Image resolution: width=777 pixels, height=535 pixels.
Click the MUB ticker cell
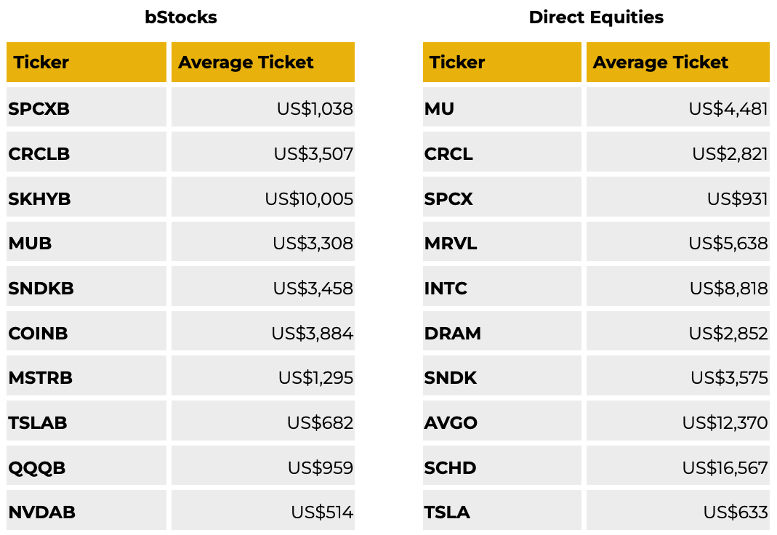coord(86,241)
